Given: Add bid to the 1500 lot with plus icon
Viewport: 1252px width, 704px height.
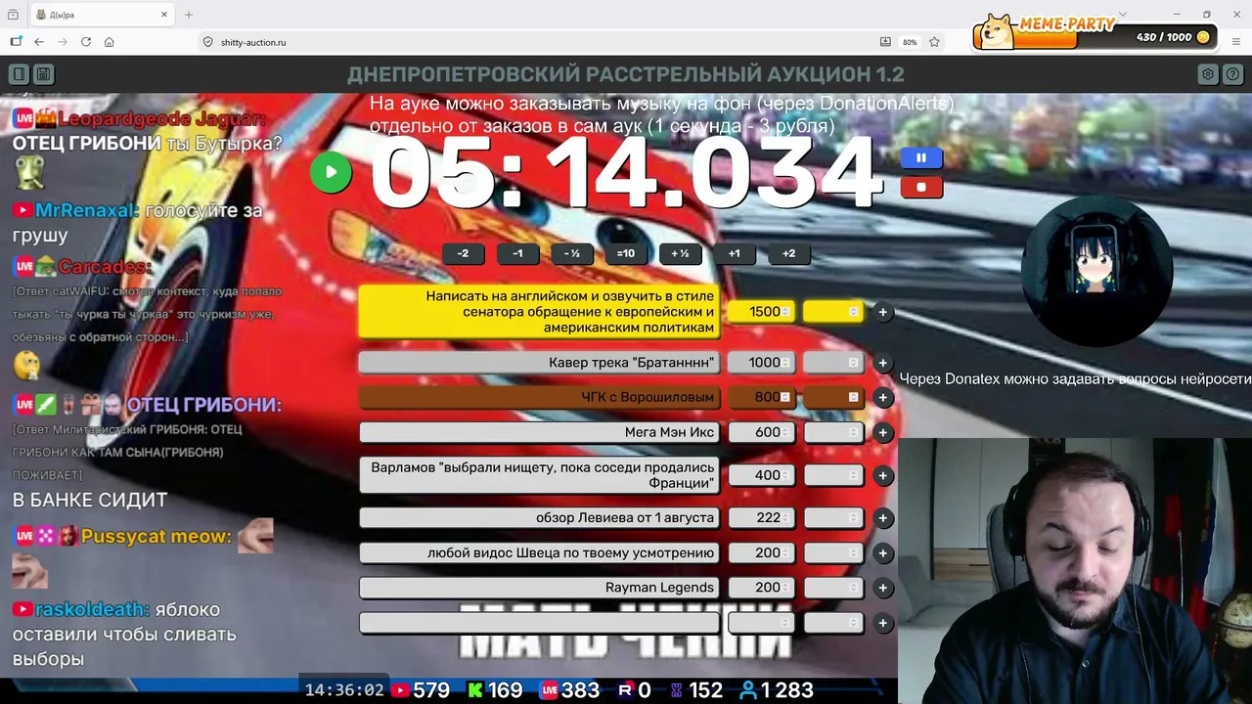Looking at the screenshot, I should point(882,312).
